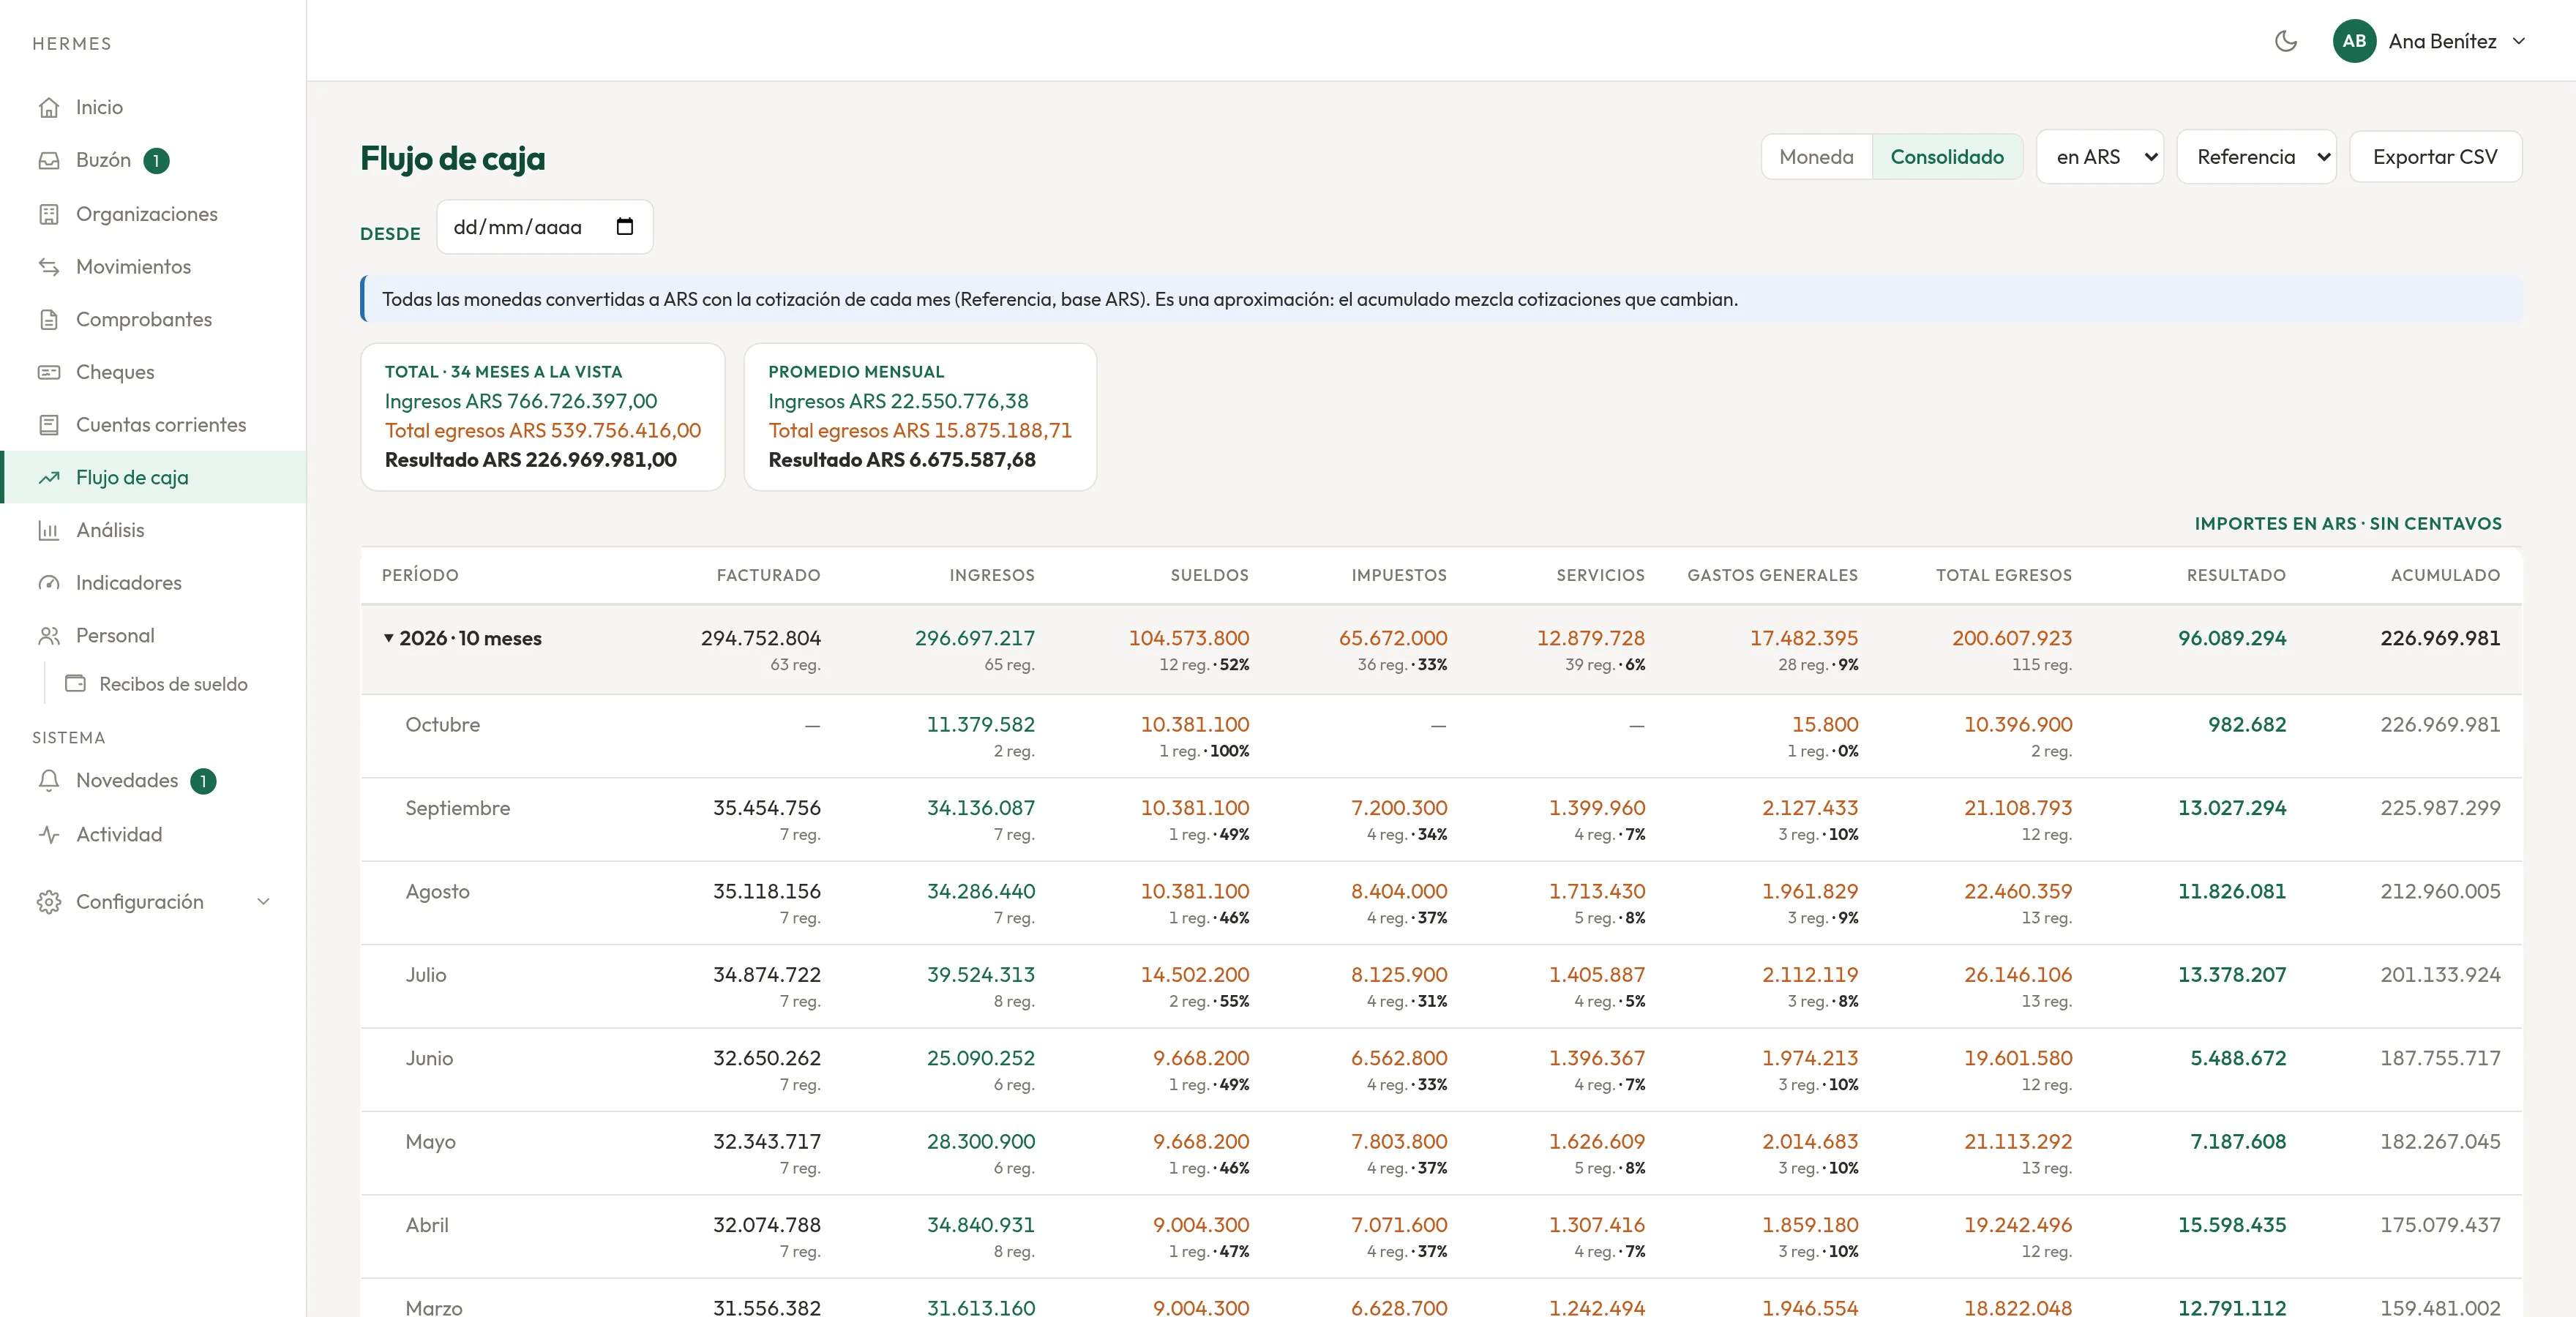
Task: Click the Abril facturado 32.074.788
Action: [x=767, y=1225]
